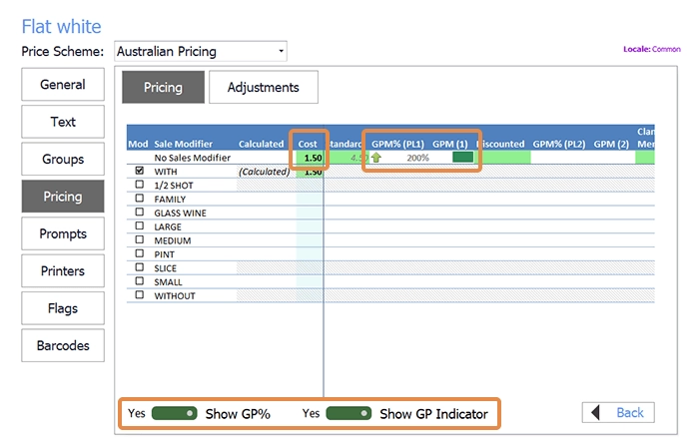Screen dimensions: 699x447
Task: Click the Cost column header
Action: click(308, 144)
